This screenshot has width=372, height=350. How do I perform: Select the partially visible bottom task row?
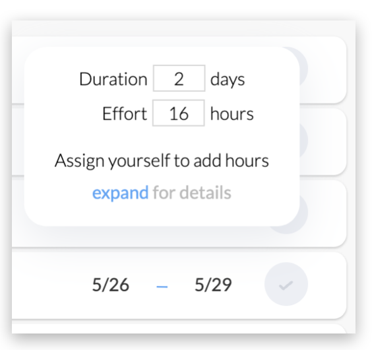point(179,328)
